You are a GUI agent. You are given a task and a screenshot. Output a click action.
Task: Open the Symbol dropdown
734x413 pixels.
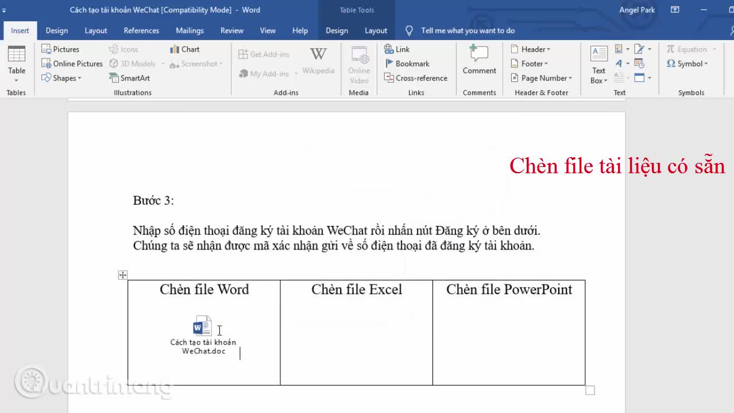pos(687,64)
